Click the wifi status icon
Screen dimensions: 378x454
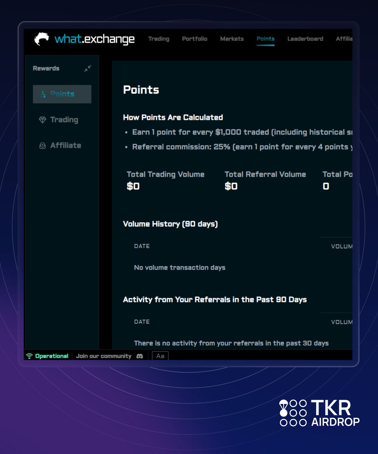point(29,356)
